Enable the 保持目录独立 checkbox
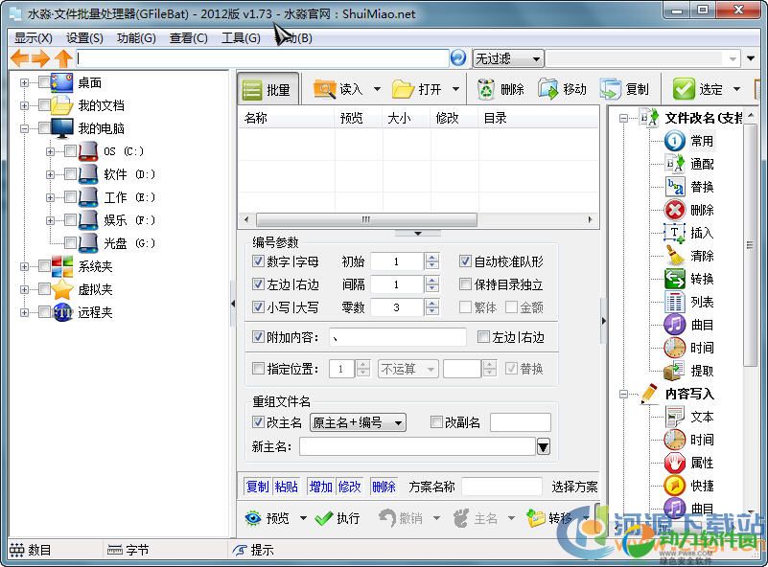The image size is (768, 567). pyautogui.click(x=465, y=284)
